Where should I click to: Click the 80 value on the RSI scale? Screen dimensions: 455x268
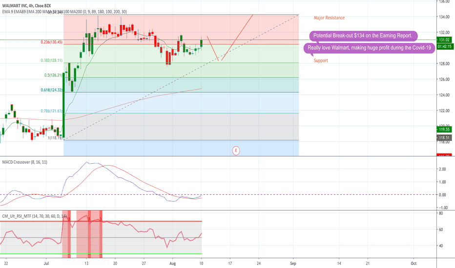pyautogui.click(x=441, y=213)
